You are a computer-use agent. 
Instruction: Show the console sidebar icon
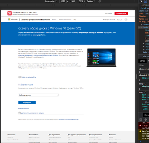(x=141, y=120)
